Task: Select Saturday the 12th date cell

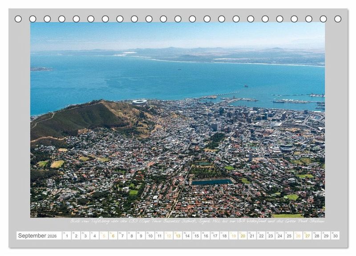Action: click(x=169, y=236)
